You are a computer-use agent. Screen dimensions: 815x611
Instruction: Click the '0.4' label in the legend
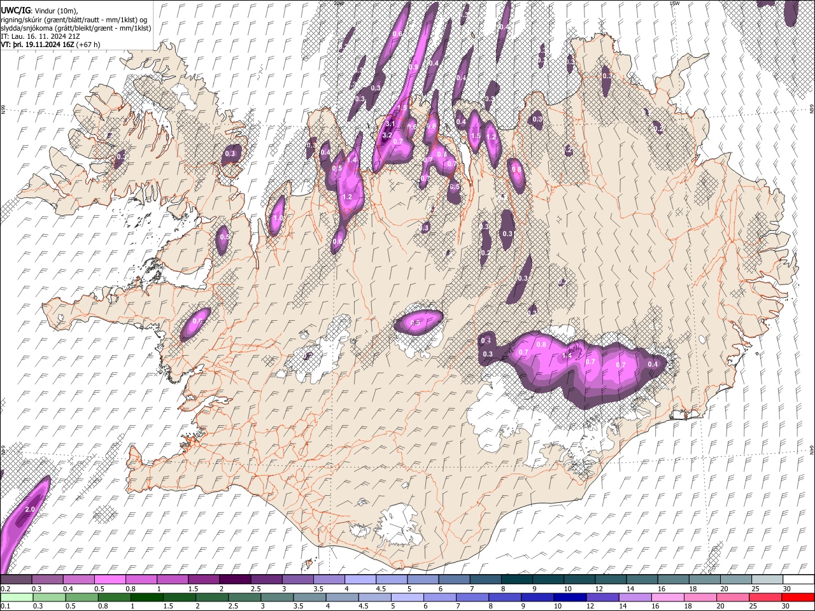68,589
